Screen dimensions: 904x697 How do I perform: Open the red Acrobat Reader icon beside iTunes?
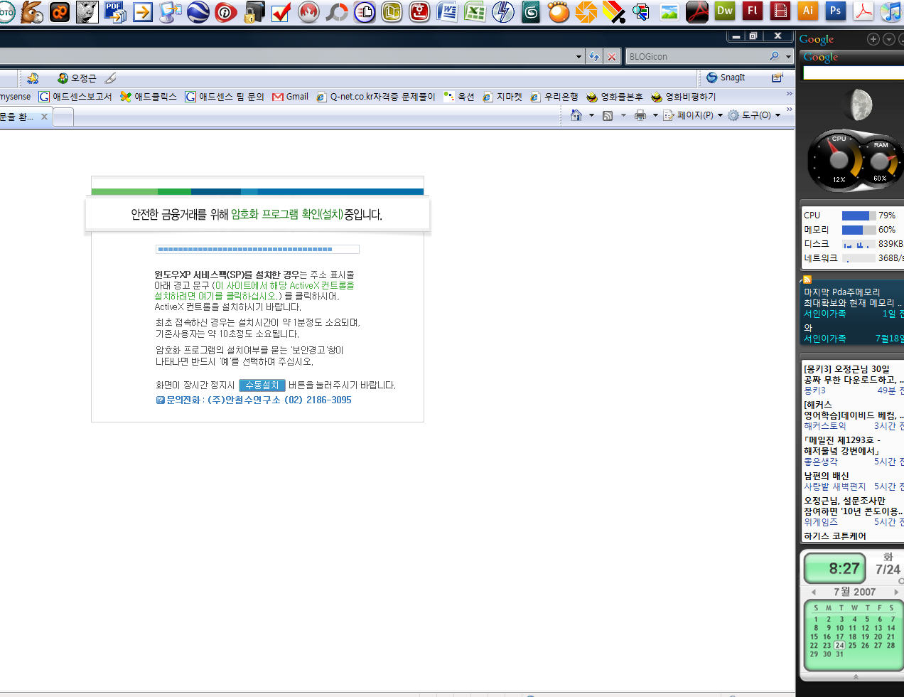tap(863, 11)
